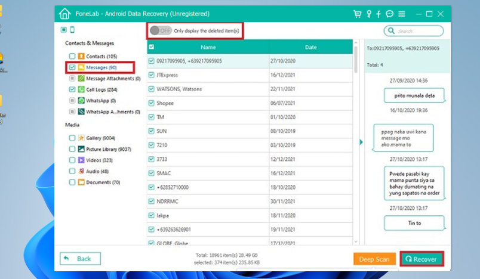Viewport: 480px width, 279px height.
Task: Check the Gallery (9004) checkbox
Action: coord(72,138)
